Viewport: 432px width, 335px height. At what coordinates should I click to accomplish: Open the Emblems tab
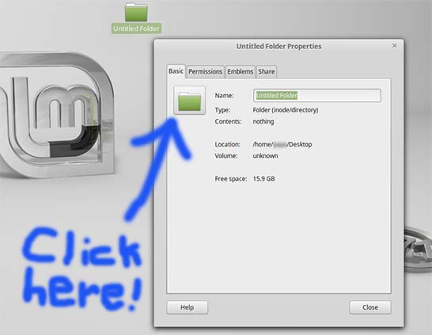coord(240,72)
